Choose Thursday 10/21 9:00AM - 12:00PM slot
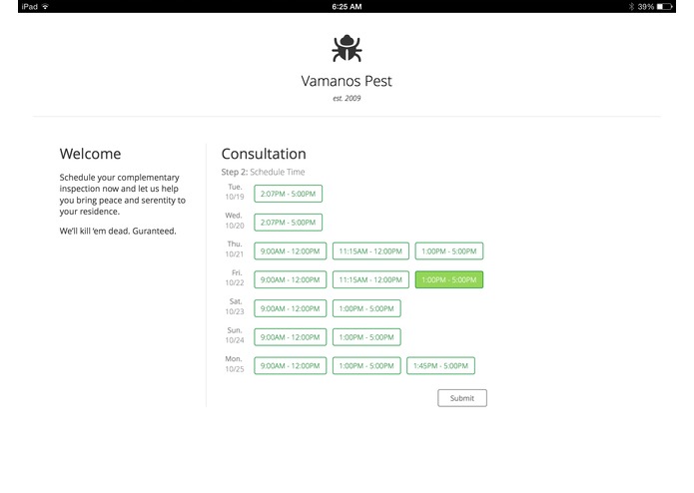694x493 pixels. 291,251
